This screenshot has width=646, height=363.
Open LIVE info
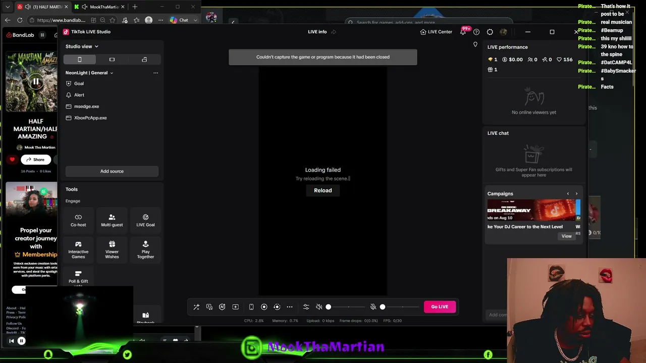(317, 32)
